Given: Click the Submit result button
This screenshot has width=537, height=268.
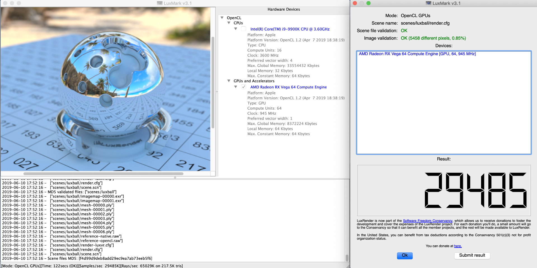Looking at the screenshot, I should tap(472, 255).
